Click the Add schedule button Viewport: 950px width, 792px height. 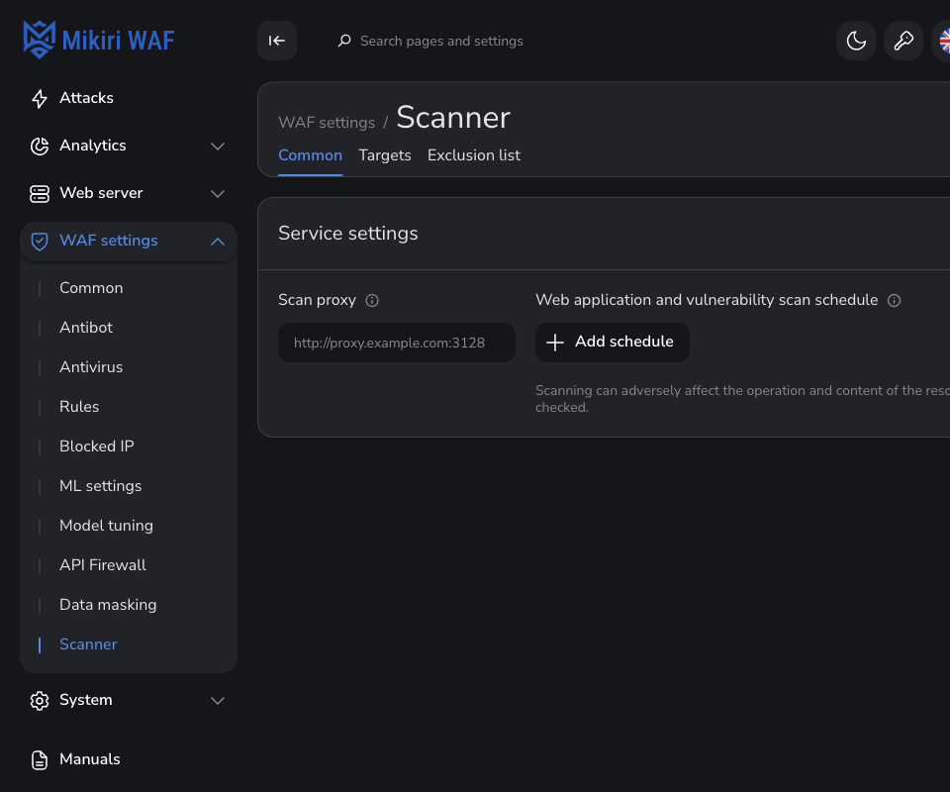point(612,343)
